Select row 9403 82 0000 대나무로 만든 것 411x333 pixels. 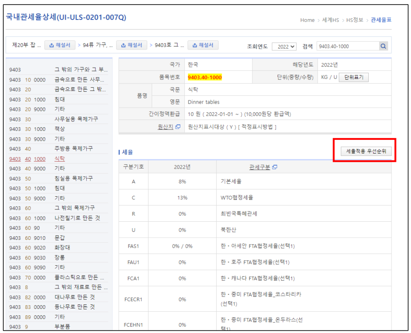point(58,298)
